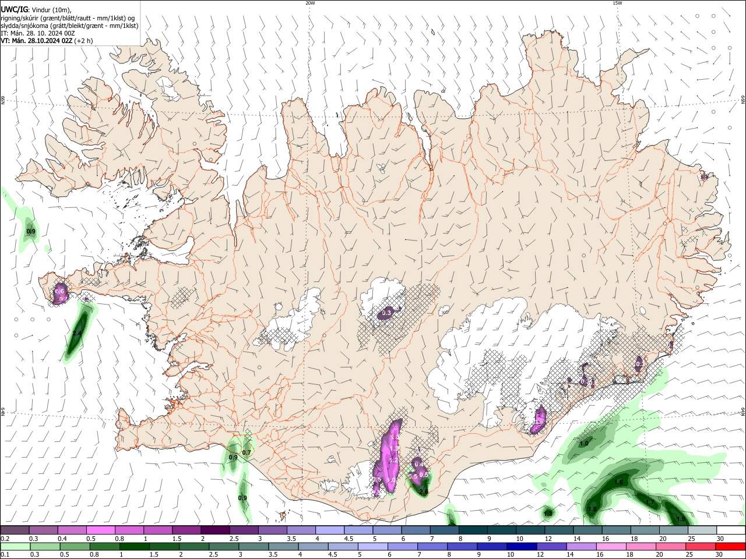The width and height of the screenshot is (746, 559).
Task: Select the medium green 0.5 swatch in rain legend
Action: click(x=75, y=546)
